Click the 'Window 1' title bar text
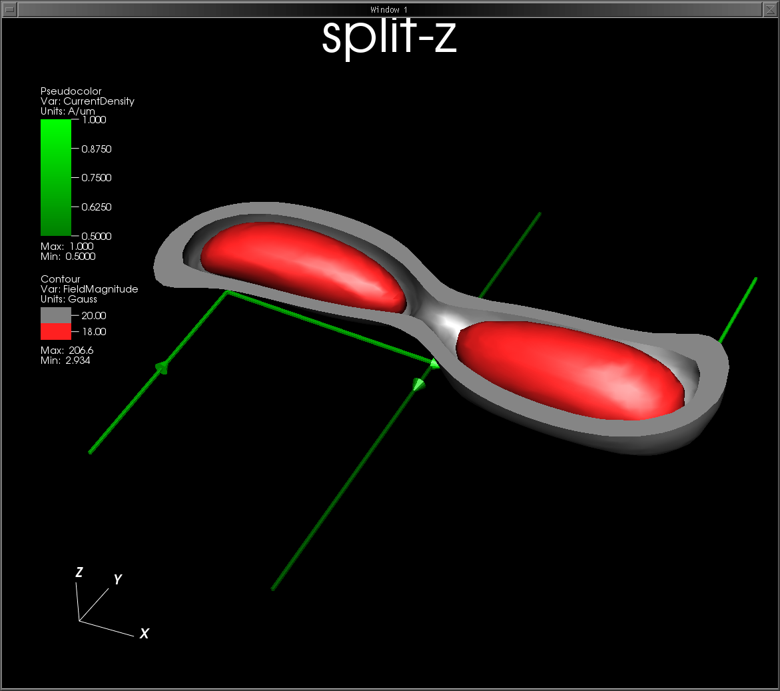 click(389, 9)
